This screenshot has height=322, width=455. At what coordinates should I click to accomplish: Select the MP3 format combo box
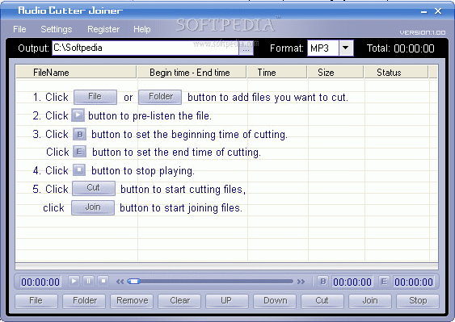(331, 48)
